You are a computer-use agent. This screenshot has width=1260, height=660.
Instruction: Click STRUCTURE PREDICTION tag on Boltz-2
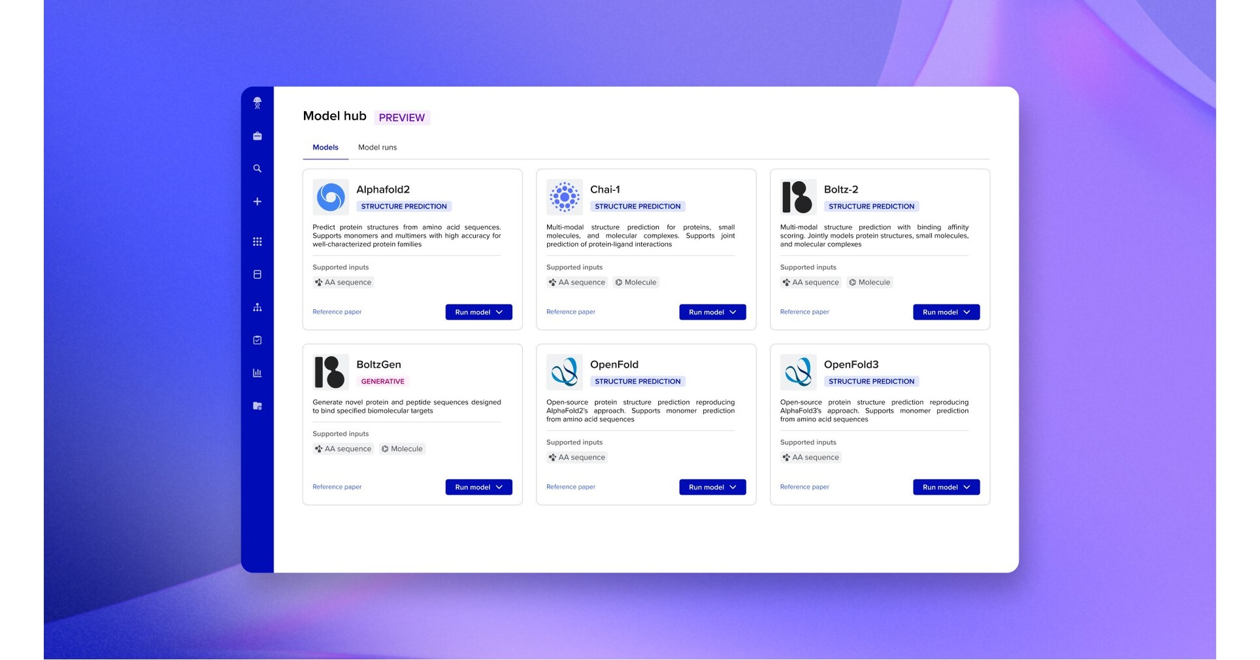871,206
